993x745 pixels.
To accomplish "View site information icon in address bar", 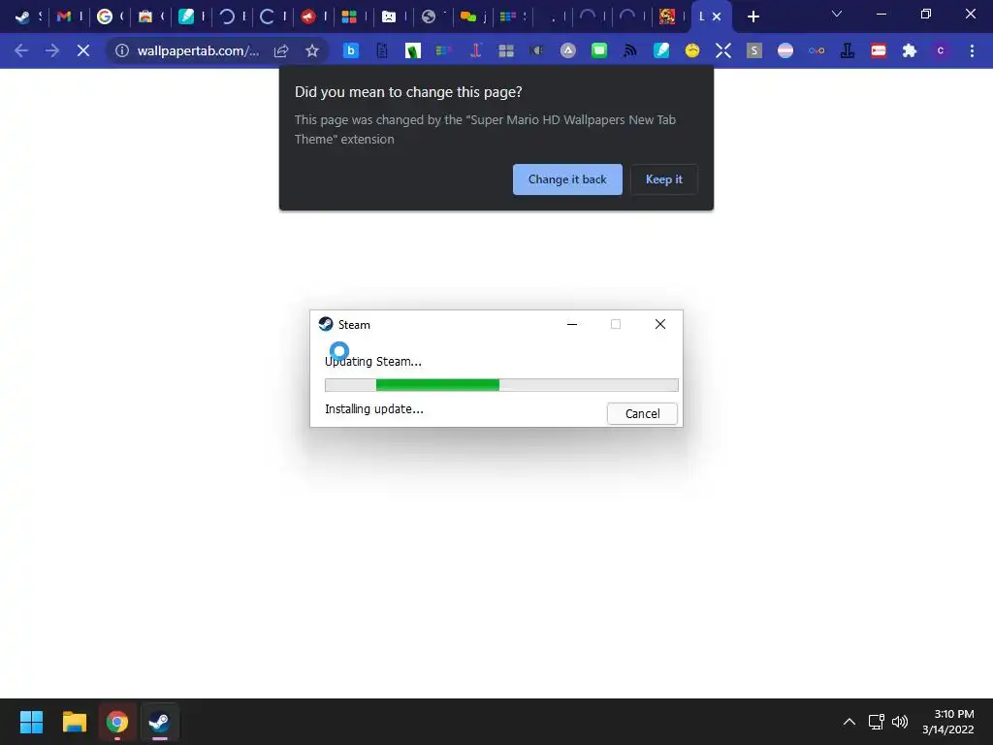I will point(121,50).
